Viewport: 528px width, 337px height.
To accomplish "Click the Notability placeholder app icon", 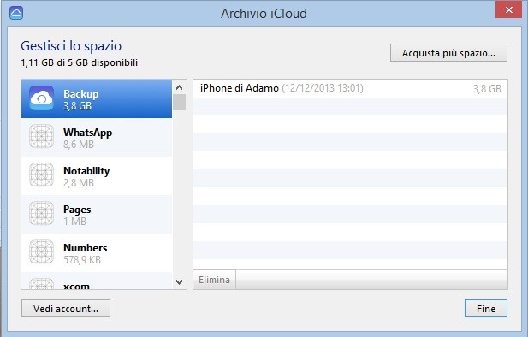I will (x=41, y=174).
